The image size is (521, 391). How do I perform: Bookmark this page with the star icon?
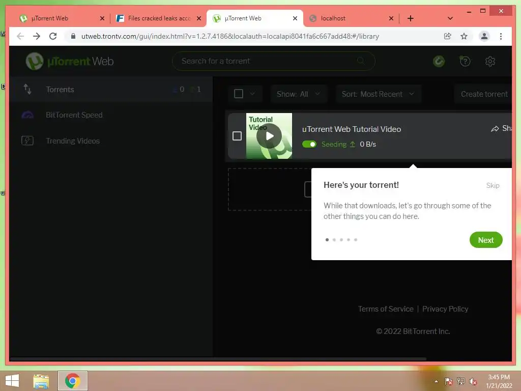(x=464, y=36)
